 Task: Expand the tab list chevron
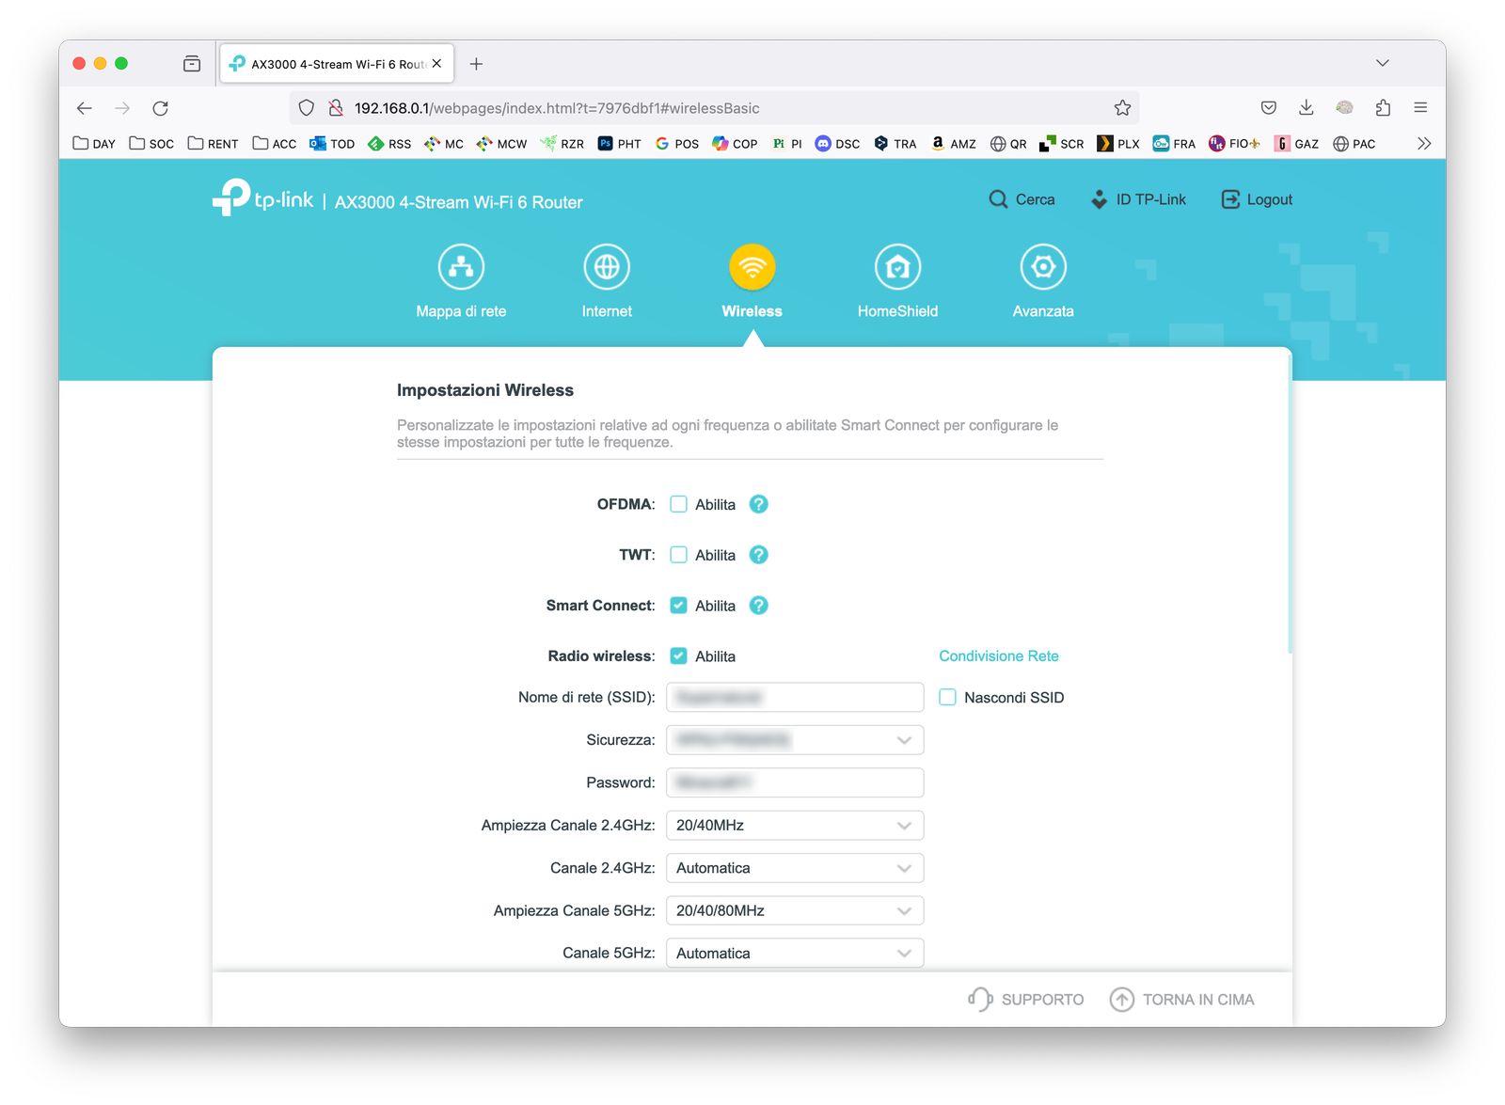pyautogui.click(x=1382, y=63)
